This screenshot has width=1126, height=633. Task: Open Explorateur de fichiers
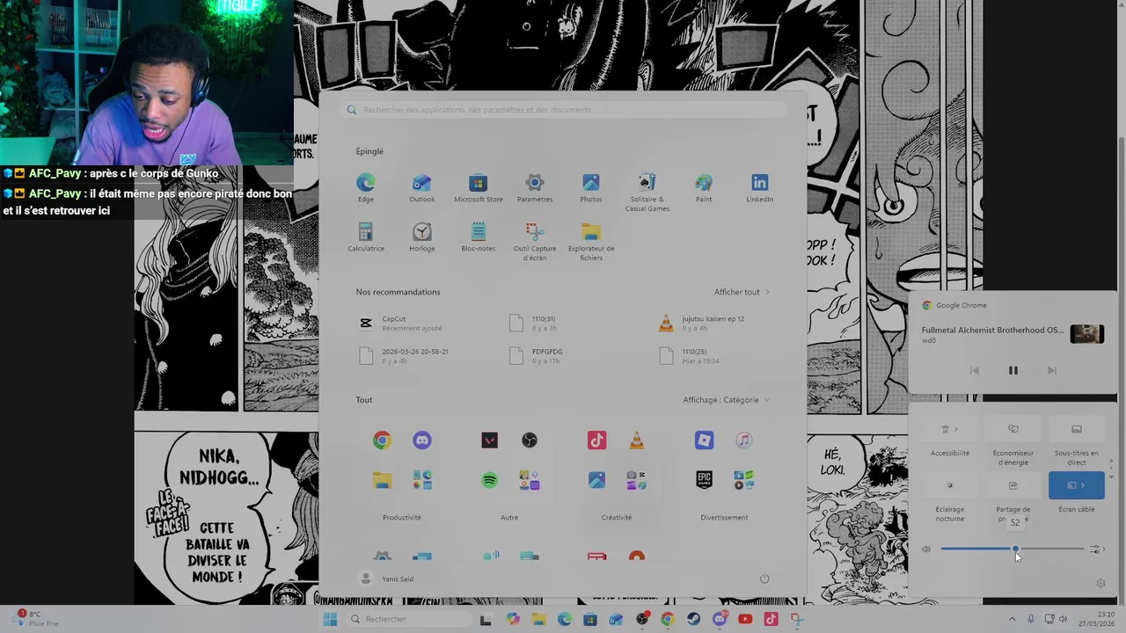tap(591, 241)
